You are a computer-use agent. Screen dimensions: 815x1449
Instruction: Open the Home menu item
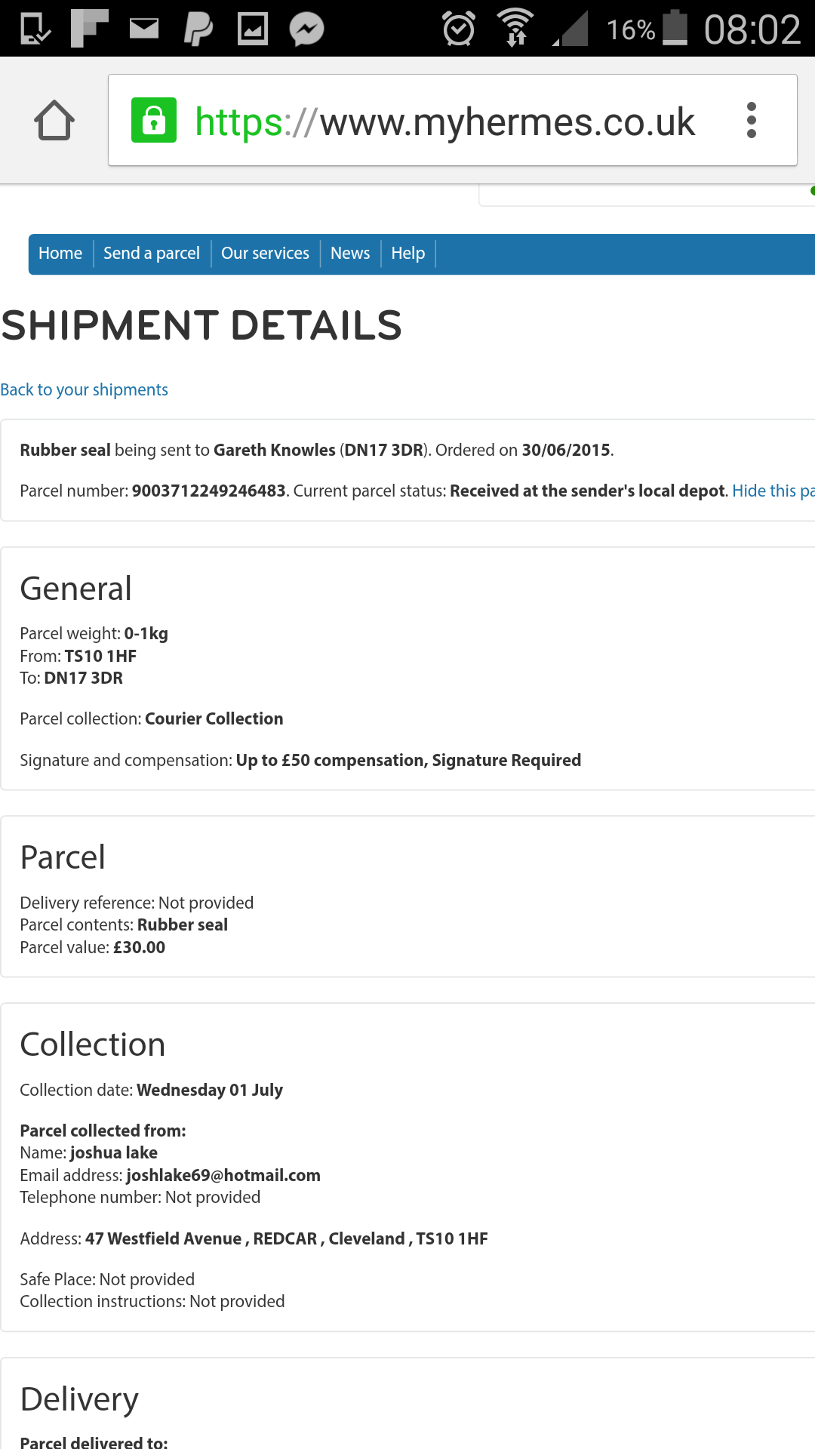tap(60, 254)
